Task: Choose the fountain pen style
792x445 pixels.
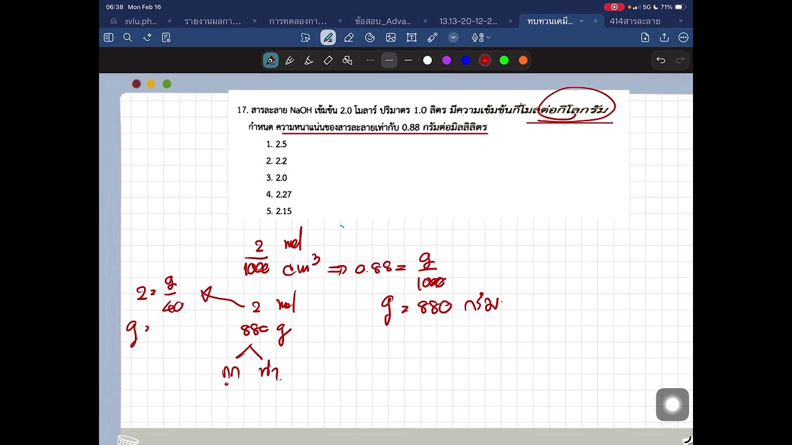Action: [270, 60]
